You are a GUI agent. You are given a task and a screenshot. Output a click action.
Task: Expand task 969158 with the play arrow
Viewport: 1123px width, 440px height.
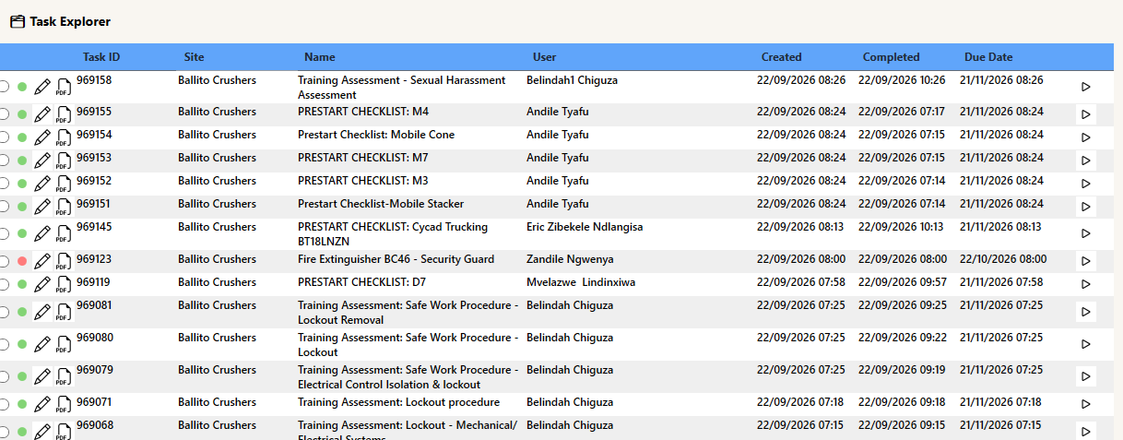pos(1085,87)
